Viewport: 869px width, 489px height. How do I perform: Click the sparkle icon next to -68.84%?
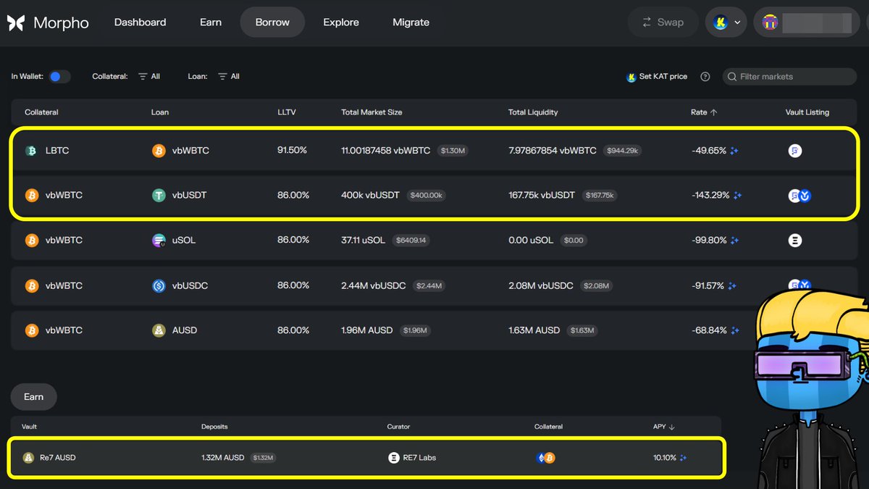[x=734, y=330]
